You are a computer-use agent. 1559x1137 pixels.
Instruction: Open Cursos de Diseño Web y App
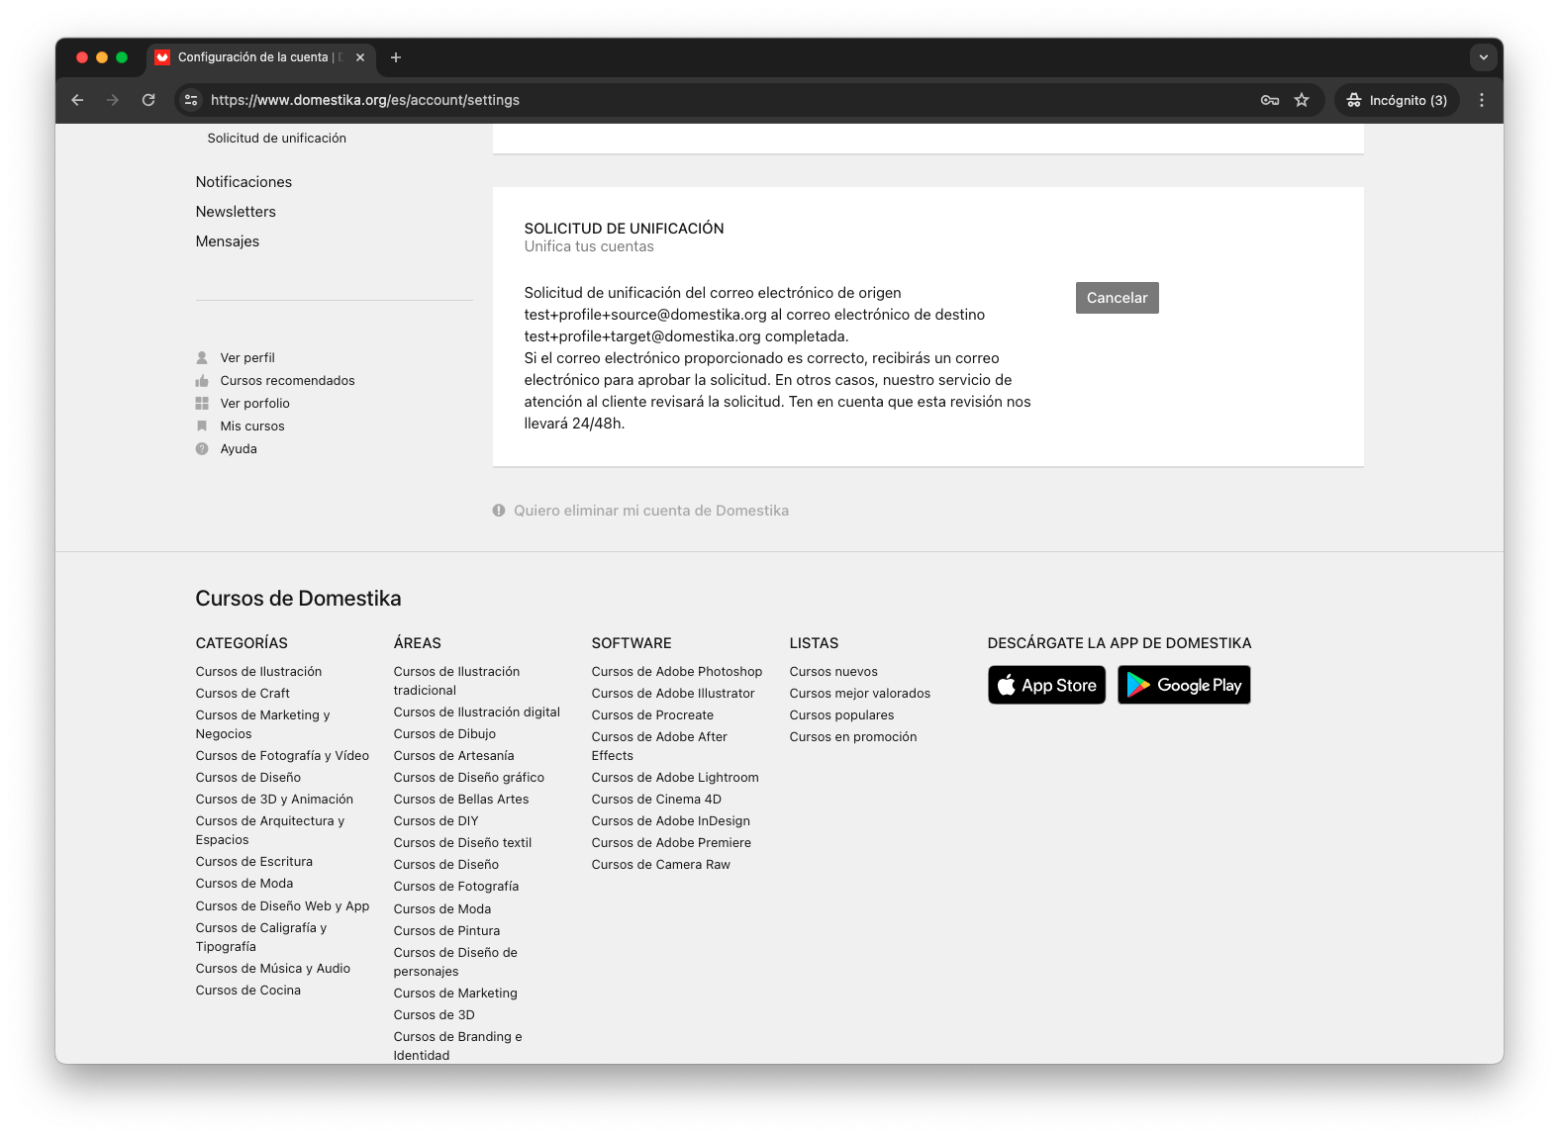pyautogui.click(x=282, y=906)
